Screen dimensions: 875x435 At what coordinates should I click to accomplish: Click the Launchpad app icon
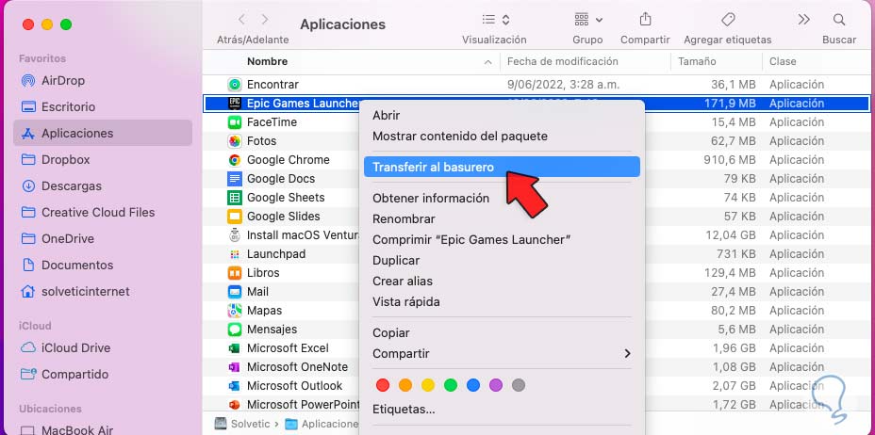pos(235,254)
